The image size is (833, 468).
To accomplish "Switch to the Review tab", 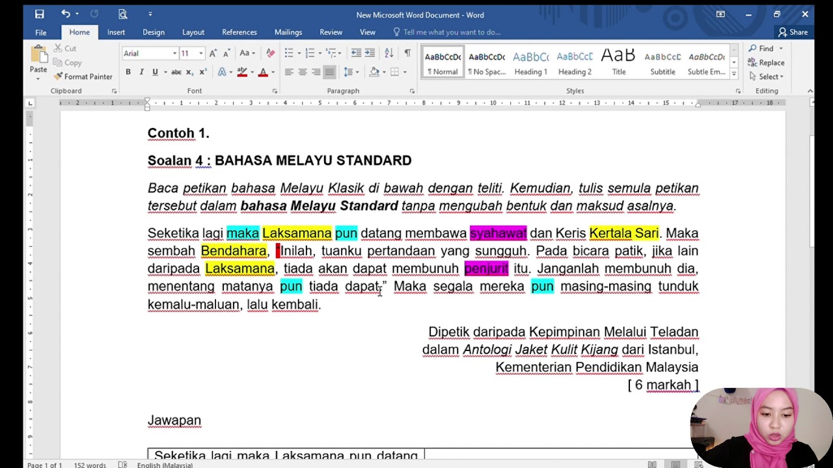I will (x=331, y=32).
